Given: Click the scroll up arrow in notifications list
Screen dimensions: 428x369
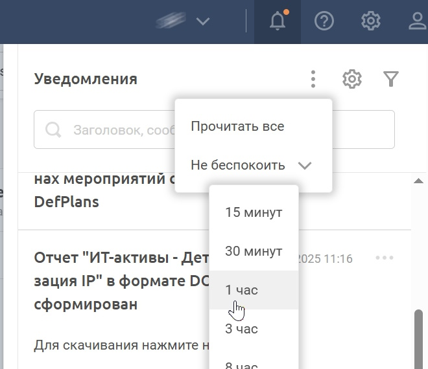Looking at the screenshot, I should [x=418, y=181].
